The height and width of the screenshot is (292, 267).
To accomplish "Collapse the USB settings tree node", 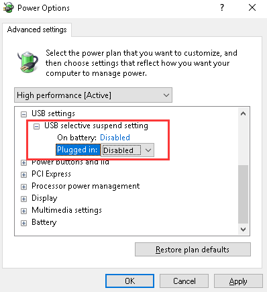I will tap(23, 114).
